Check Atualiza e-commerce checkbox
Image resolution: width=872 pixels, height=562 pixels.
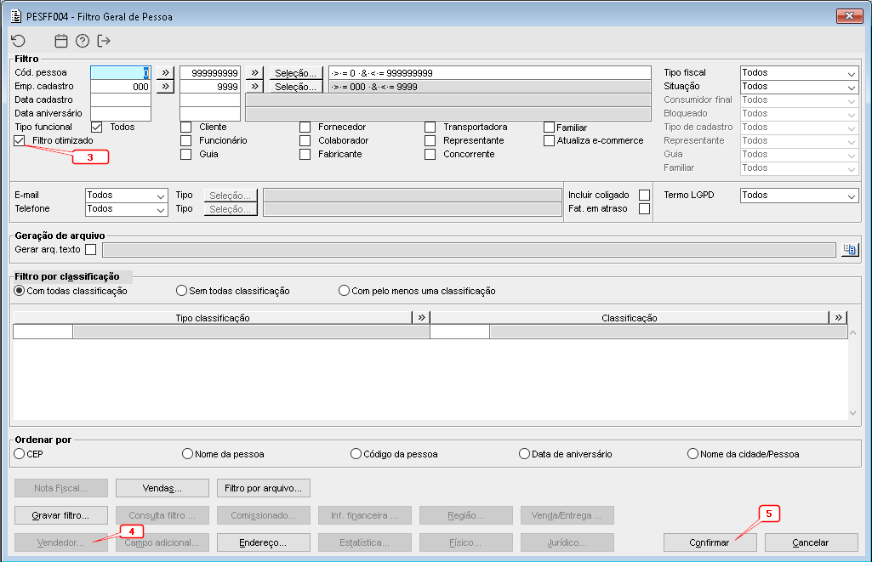(x=549, y=140)
